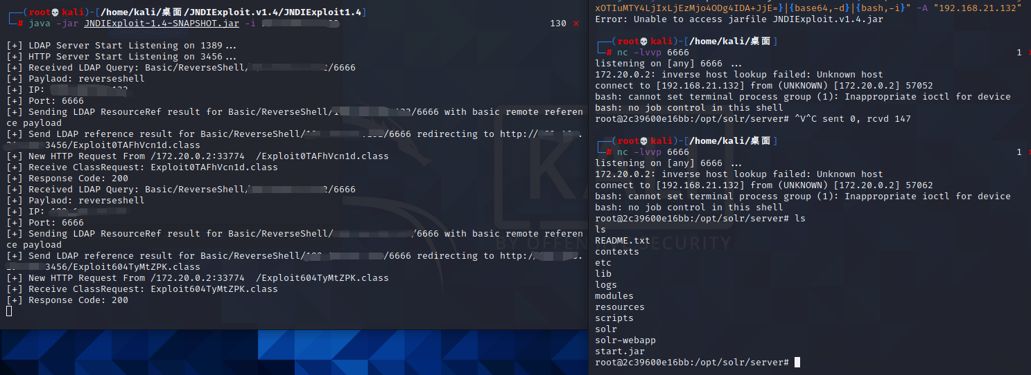Click the '3456/Exploit604TyMtZPK.class' redirect URL fragment
Image resolution: width=1031 pixels, height=375 pixels.
point(123,267)
